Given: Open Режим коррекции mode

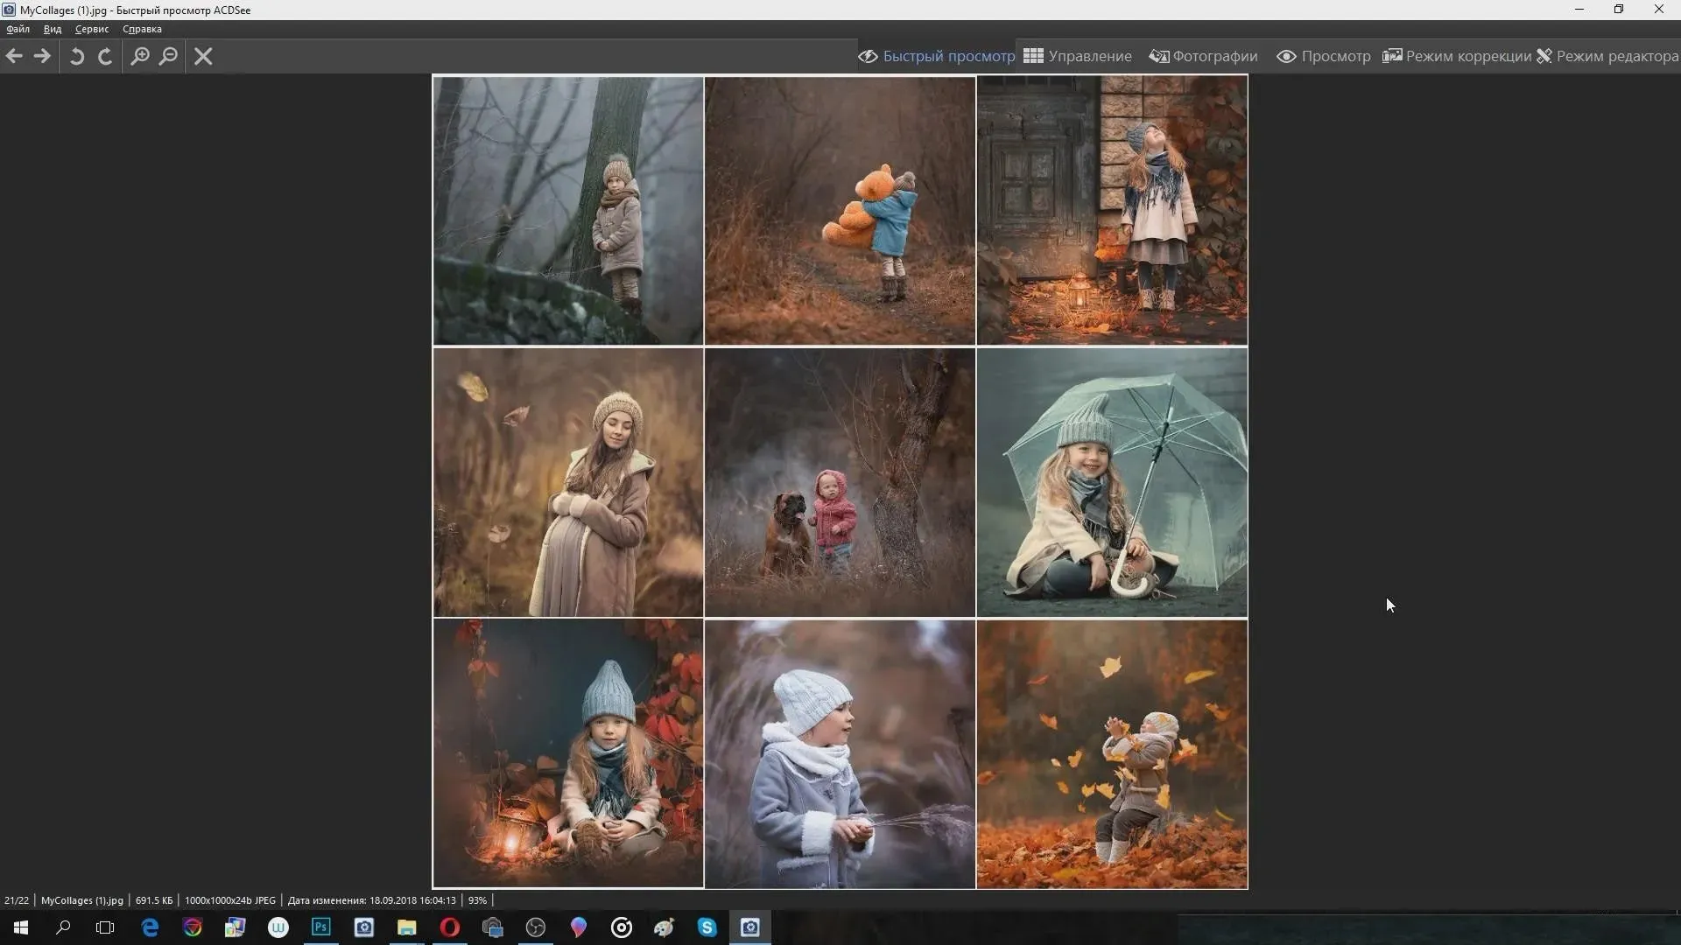Looking at the screenshot, I should tap(1457, 56).
